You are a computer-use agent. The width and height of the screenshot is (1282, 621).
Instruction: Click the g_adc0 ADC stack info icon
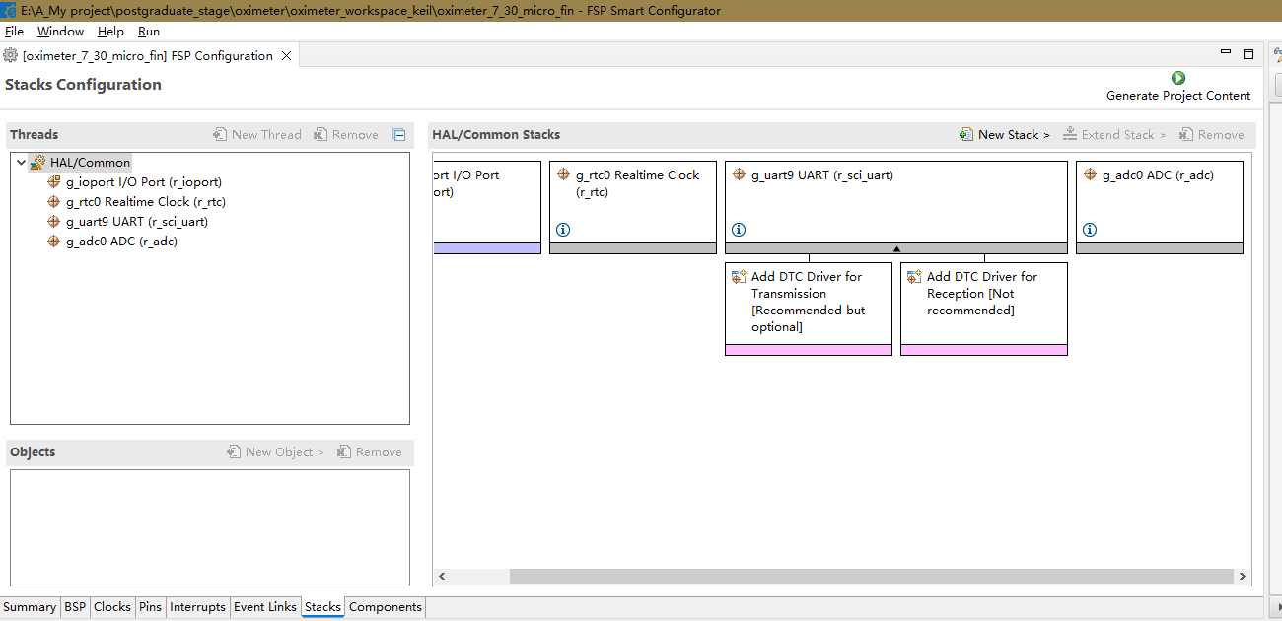(1090, 230)
